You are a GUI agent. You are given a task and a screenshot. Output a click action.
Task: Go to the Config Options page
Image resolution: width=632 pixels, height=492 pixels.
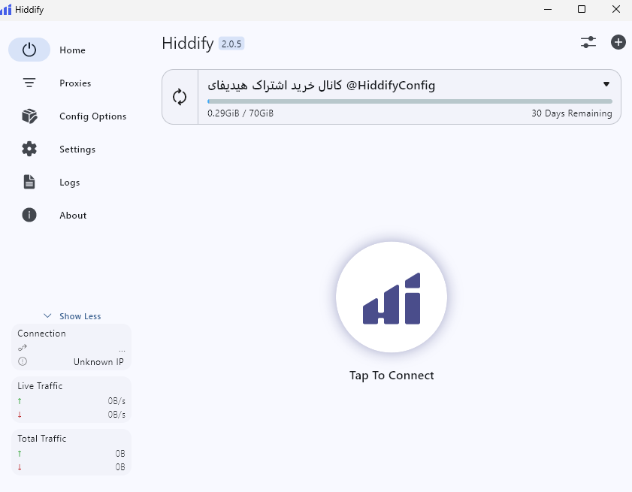(92, 116)
